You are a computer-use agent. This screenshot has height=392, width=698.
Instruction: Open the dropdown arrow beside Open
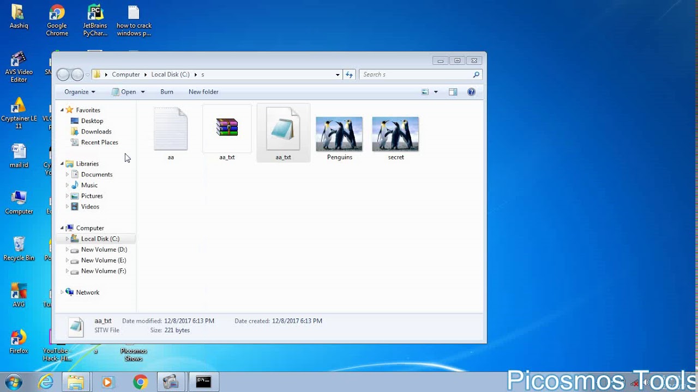pos(143,92)
